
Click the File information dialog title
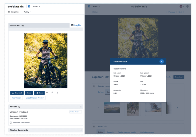[120, 62]
